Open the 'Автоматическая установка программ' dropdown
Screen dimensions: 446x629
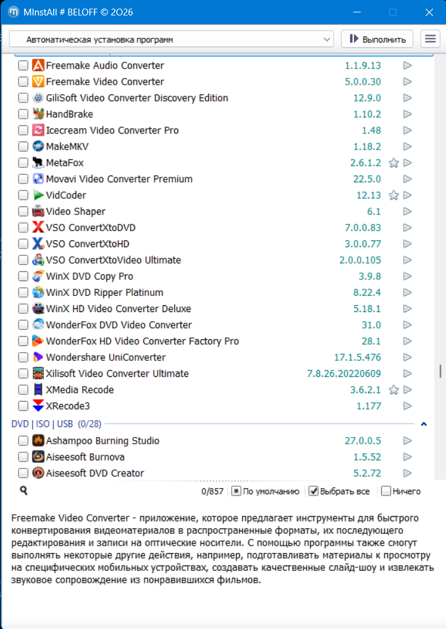171,40
